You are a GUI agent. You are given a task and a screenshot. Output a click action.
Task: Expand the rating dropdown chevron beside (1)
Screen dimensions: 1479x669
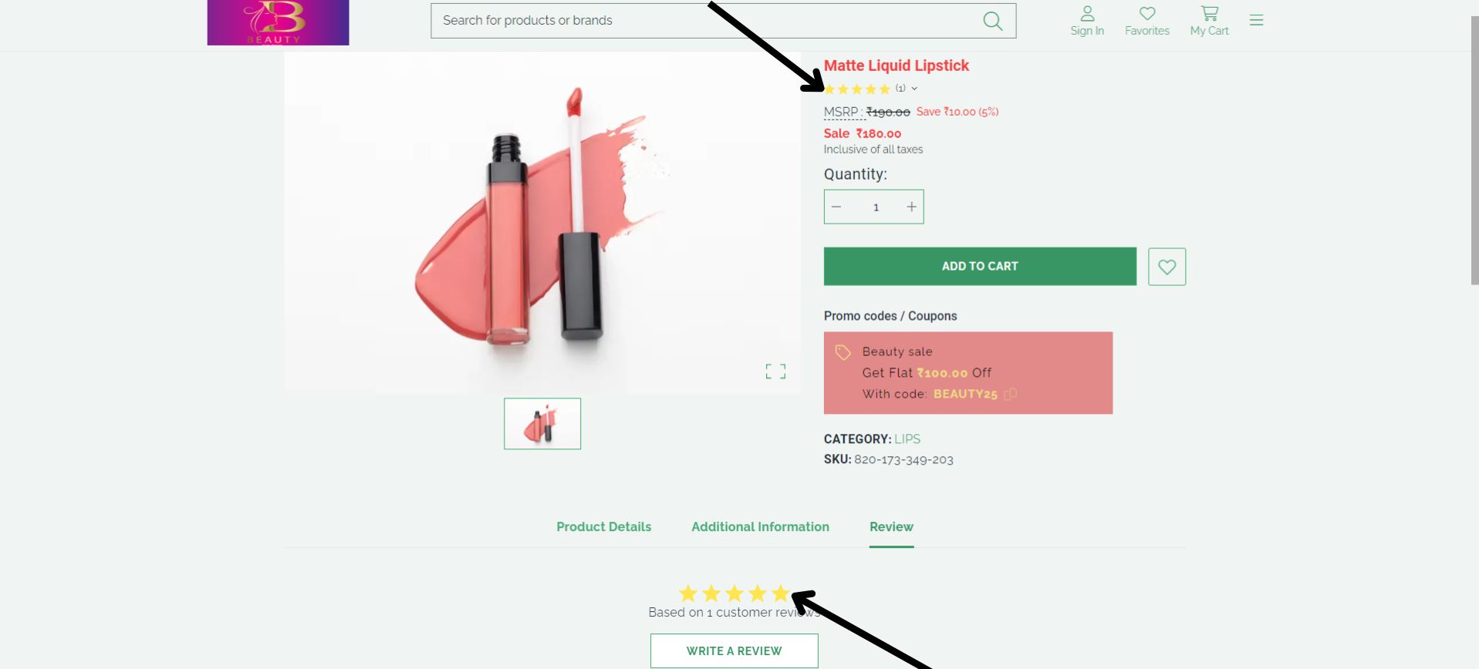[x=914, y=89]
